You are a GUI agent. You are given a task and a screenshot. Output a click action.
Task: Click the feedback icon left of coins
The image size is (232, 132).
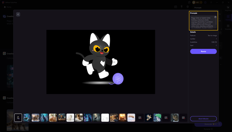(x=189, y=2)
